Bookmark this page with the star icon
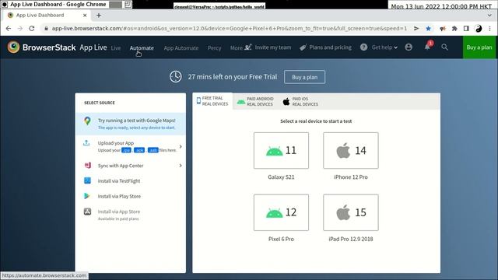 (x=428, y=29)
